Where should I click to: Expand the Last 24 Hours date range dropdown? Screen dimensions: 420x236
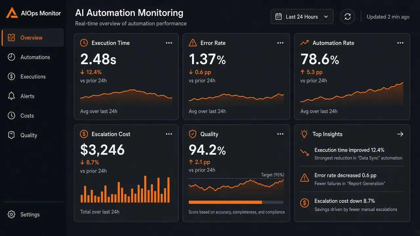tap(302, 17)
